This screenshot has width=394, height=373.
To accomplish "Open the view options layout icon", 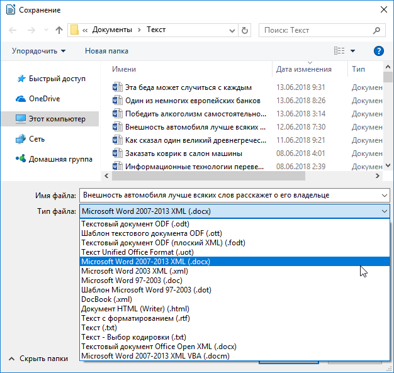I will [340, 51].
